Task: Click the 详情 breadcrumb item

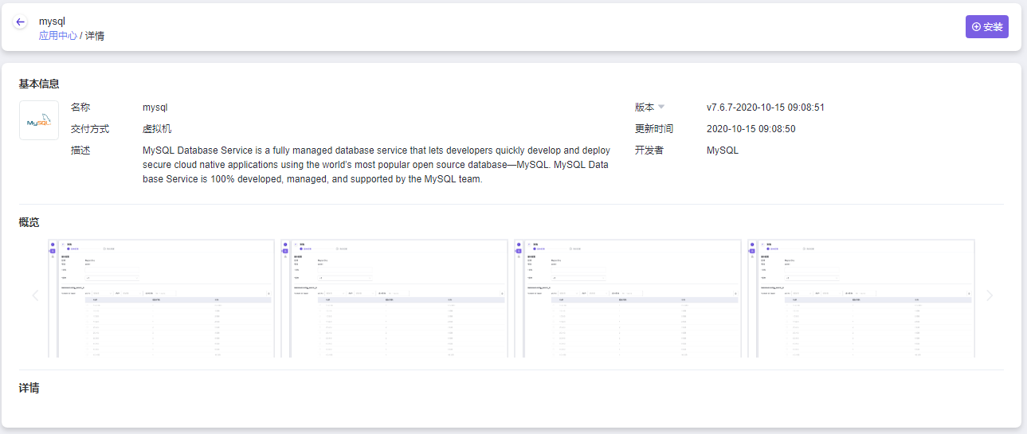Action: (x=95, y=36)
